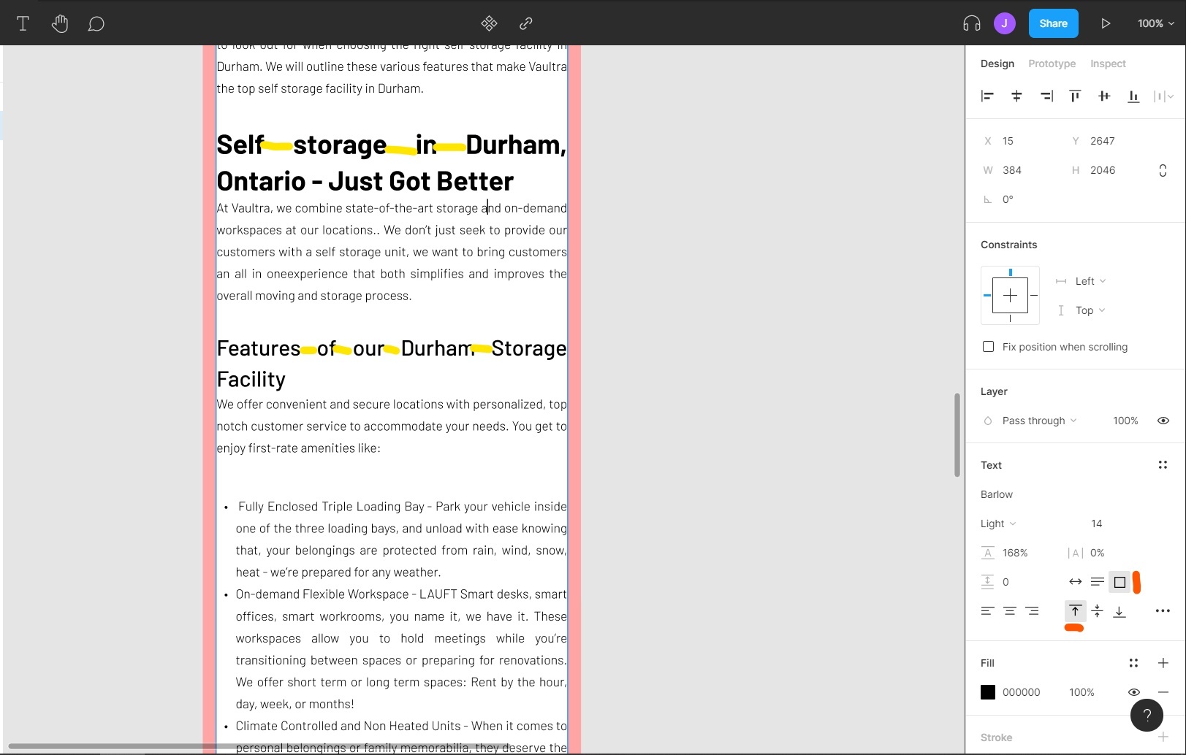Image resolution: width=1186 pixels, height=755 pixels.
Task: Open the Light font weight dropdown
Action: 999,524
